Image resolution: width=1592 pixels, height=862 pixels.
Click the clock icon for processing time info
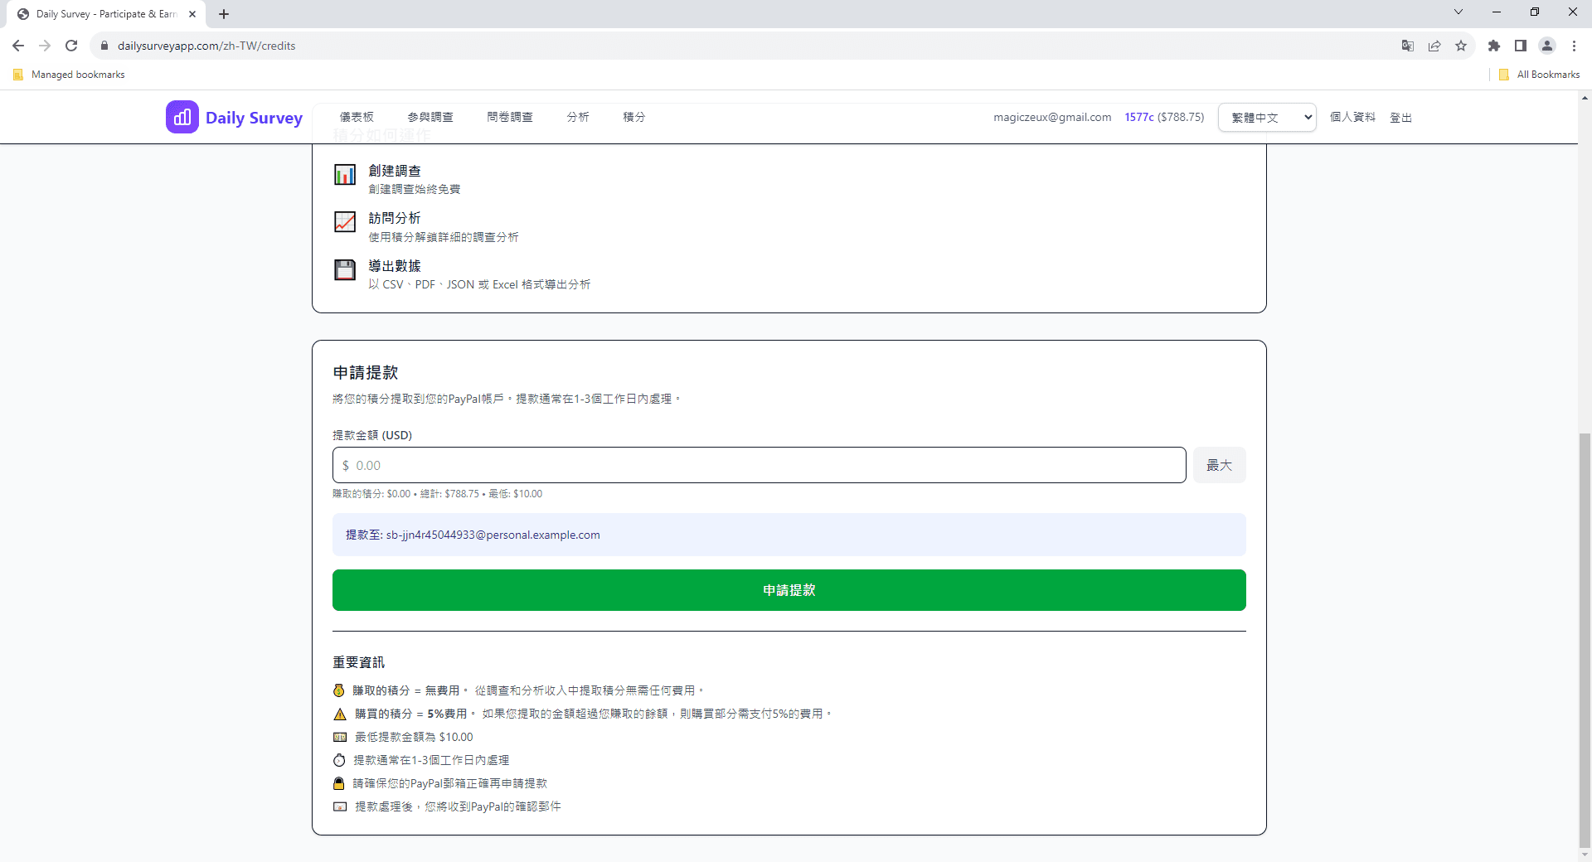(339, 760)
